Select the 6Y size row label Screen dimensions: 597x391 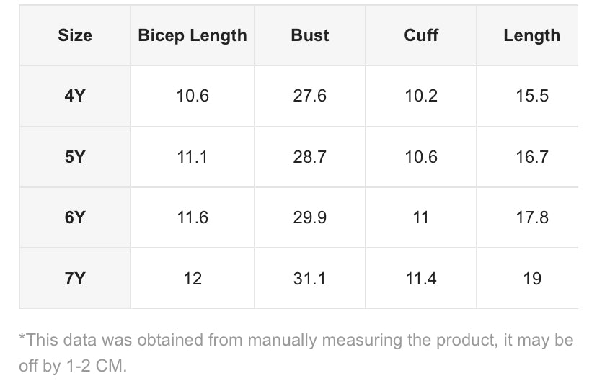point(75,217)
